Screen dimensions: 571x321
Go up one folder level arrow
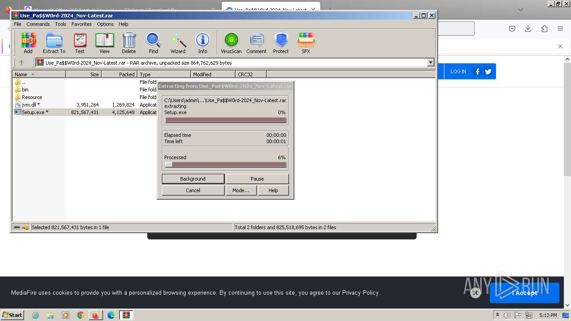tap(21, 62)
